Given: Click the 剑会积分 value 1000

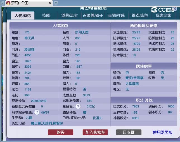Looking at the screenshot, I should 171,106.
